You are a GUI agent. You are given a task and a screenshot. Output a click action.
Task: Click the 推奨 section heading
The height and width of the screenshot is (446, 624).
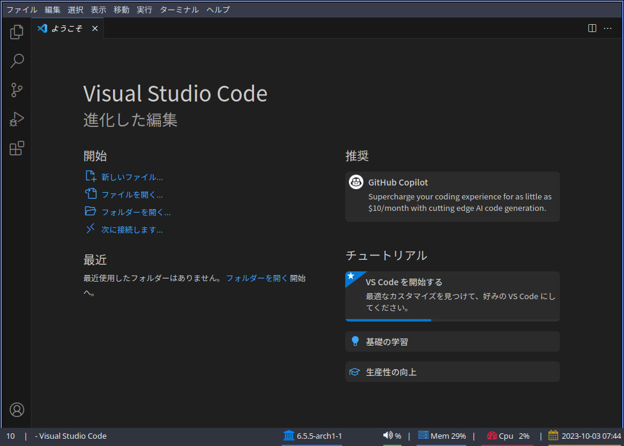point(357,155)
